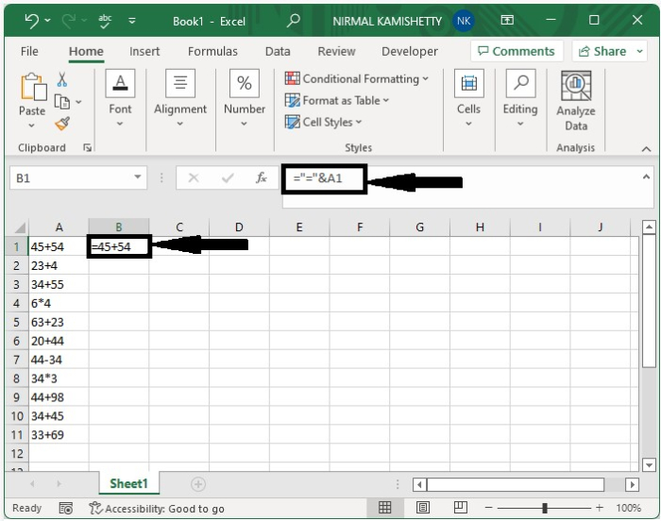Open the Review tab
The width and height of the screenshot is (661, 521).
point(336,51)
